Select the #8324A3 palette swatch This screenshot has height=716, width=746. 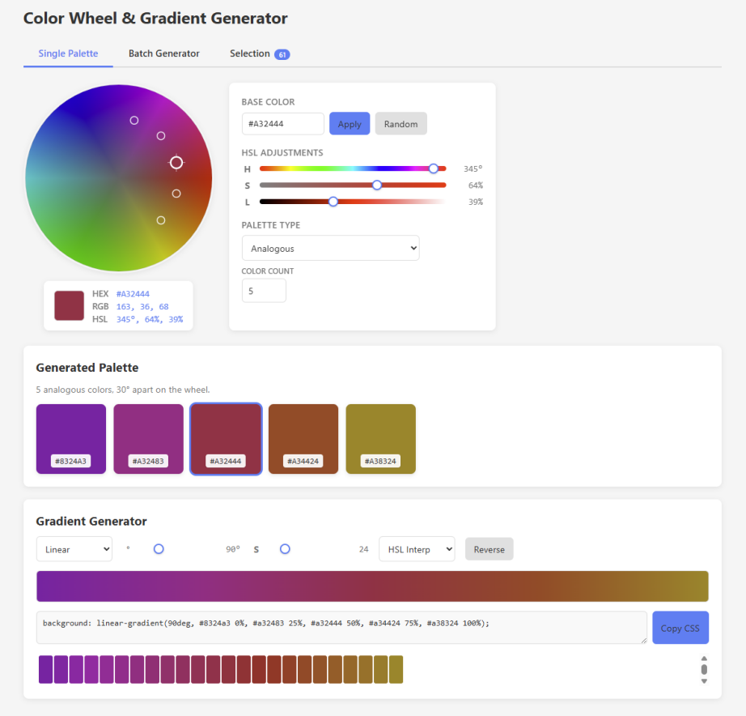(71, 439)
